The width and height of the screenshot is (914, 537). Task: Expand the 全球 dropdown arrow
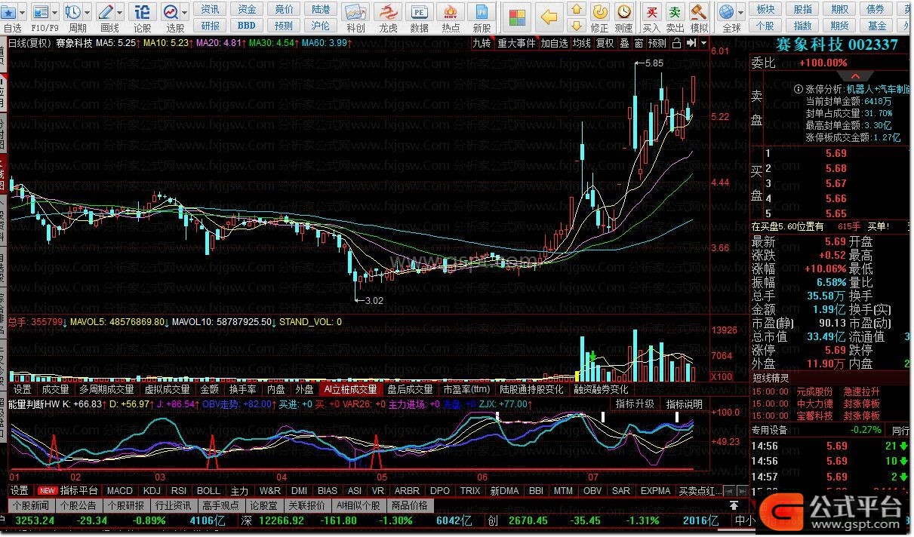(x=740, y=12)
